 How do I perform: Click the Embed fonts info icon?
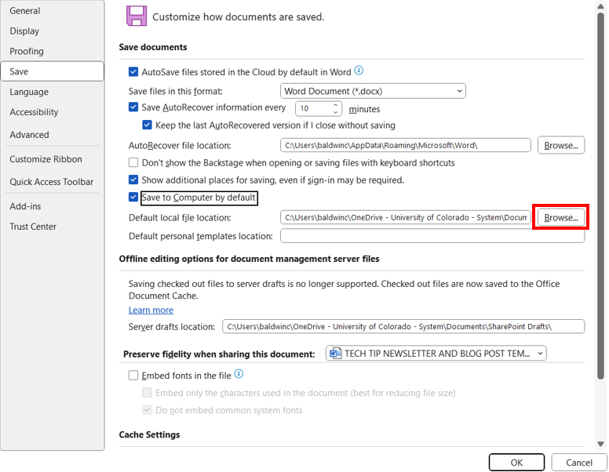point(239,375)
